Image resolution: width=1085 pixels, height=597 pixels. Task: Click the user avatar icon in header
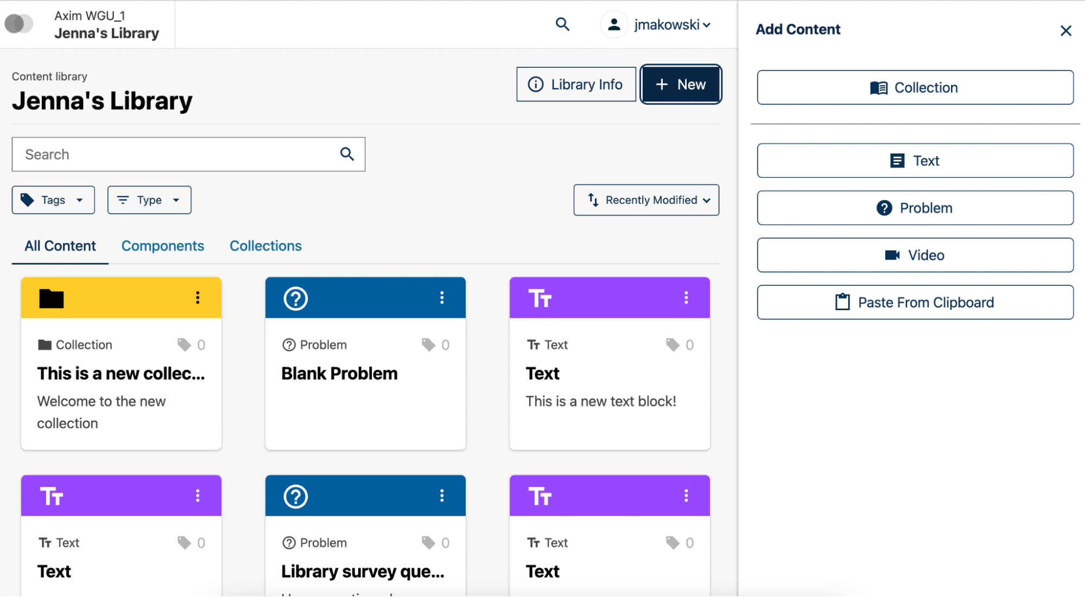[613, 24]
